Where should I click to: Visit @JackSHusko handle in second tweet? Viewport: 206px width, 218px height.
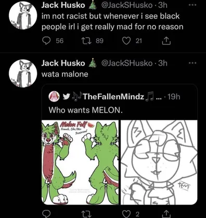127,63
